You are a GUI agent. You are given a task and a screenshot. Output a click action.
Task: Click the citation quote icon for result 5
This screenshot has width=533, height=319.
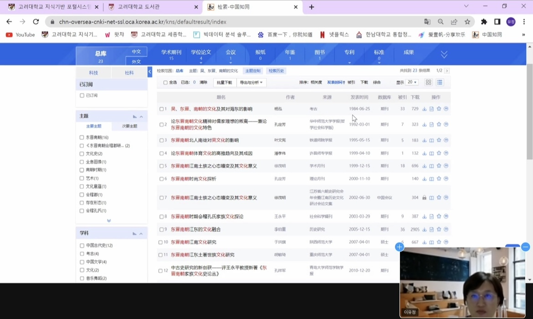click(x=446, y=166)
